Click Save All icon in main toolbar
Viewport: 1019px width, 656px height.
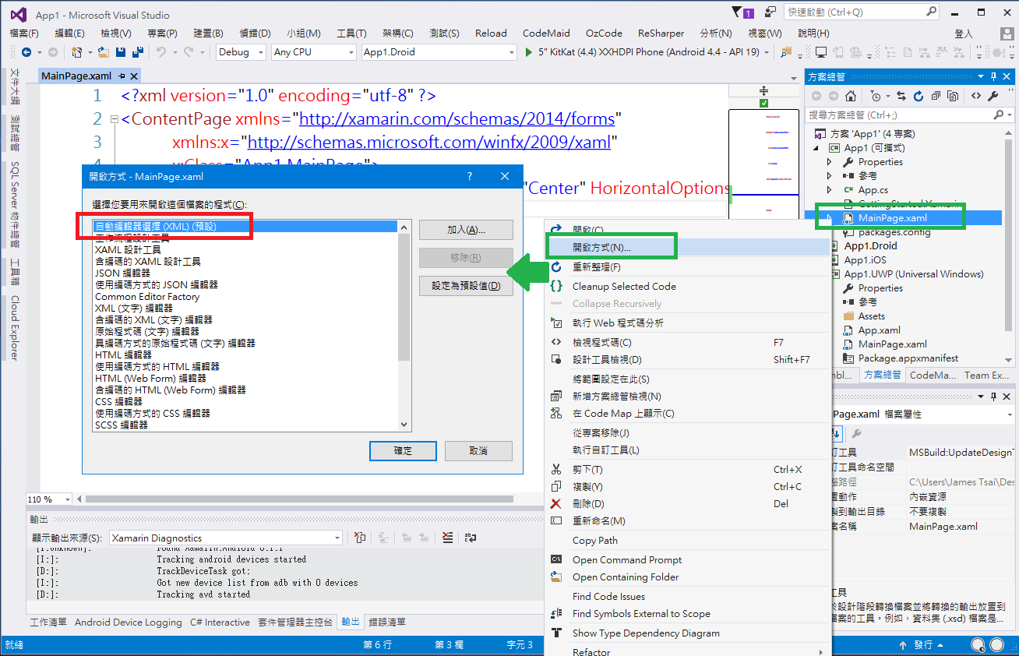138,52
